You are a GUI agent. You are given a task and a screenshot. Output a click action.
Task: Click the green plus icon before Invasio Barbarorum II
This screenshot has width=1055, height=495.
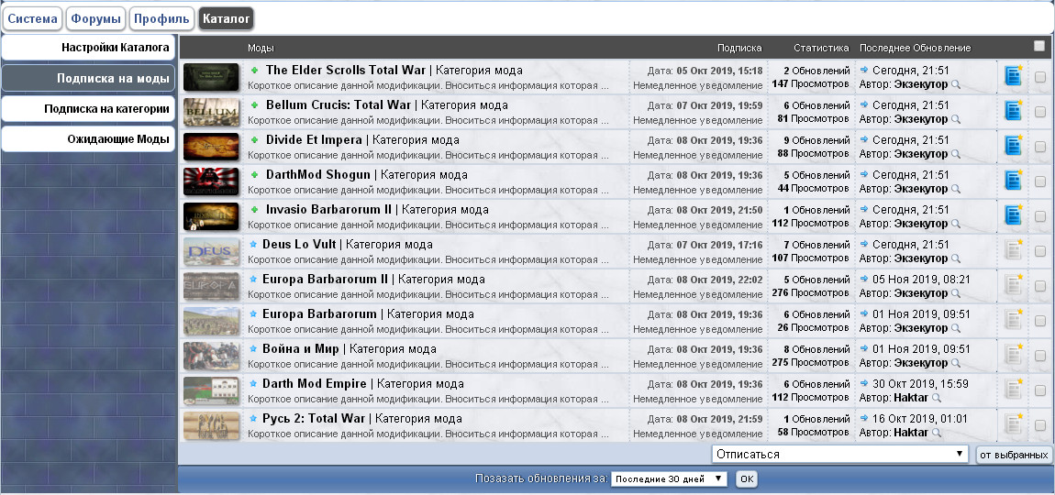click(x=254, y=210)
